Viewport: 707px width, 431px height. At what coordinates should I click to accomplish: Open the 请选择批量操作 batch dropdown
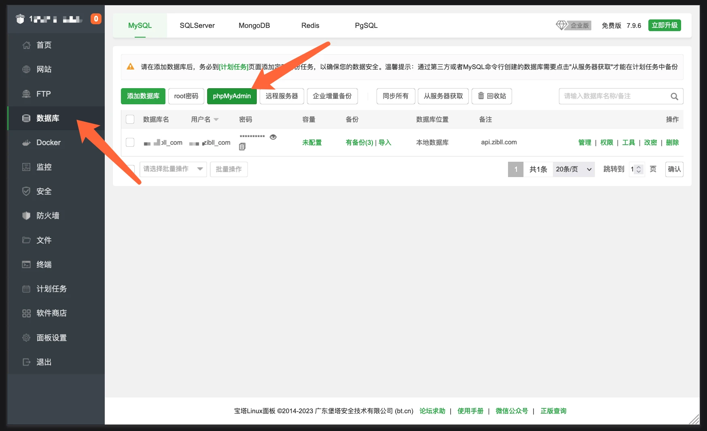pos(173,169)
